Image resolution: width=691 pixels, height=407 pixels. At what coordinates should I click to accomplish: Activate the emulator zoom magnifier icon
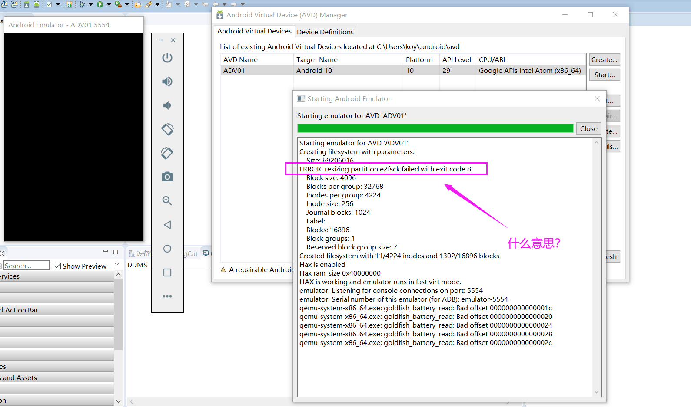point(167,200)
